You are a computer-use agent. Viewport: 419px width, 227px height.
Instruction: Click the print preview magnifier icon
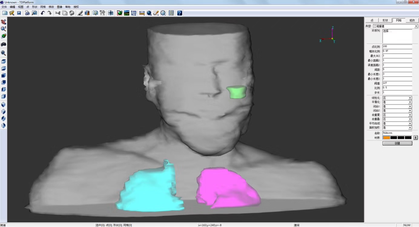[35, 13]
